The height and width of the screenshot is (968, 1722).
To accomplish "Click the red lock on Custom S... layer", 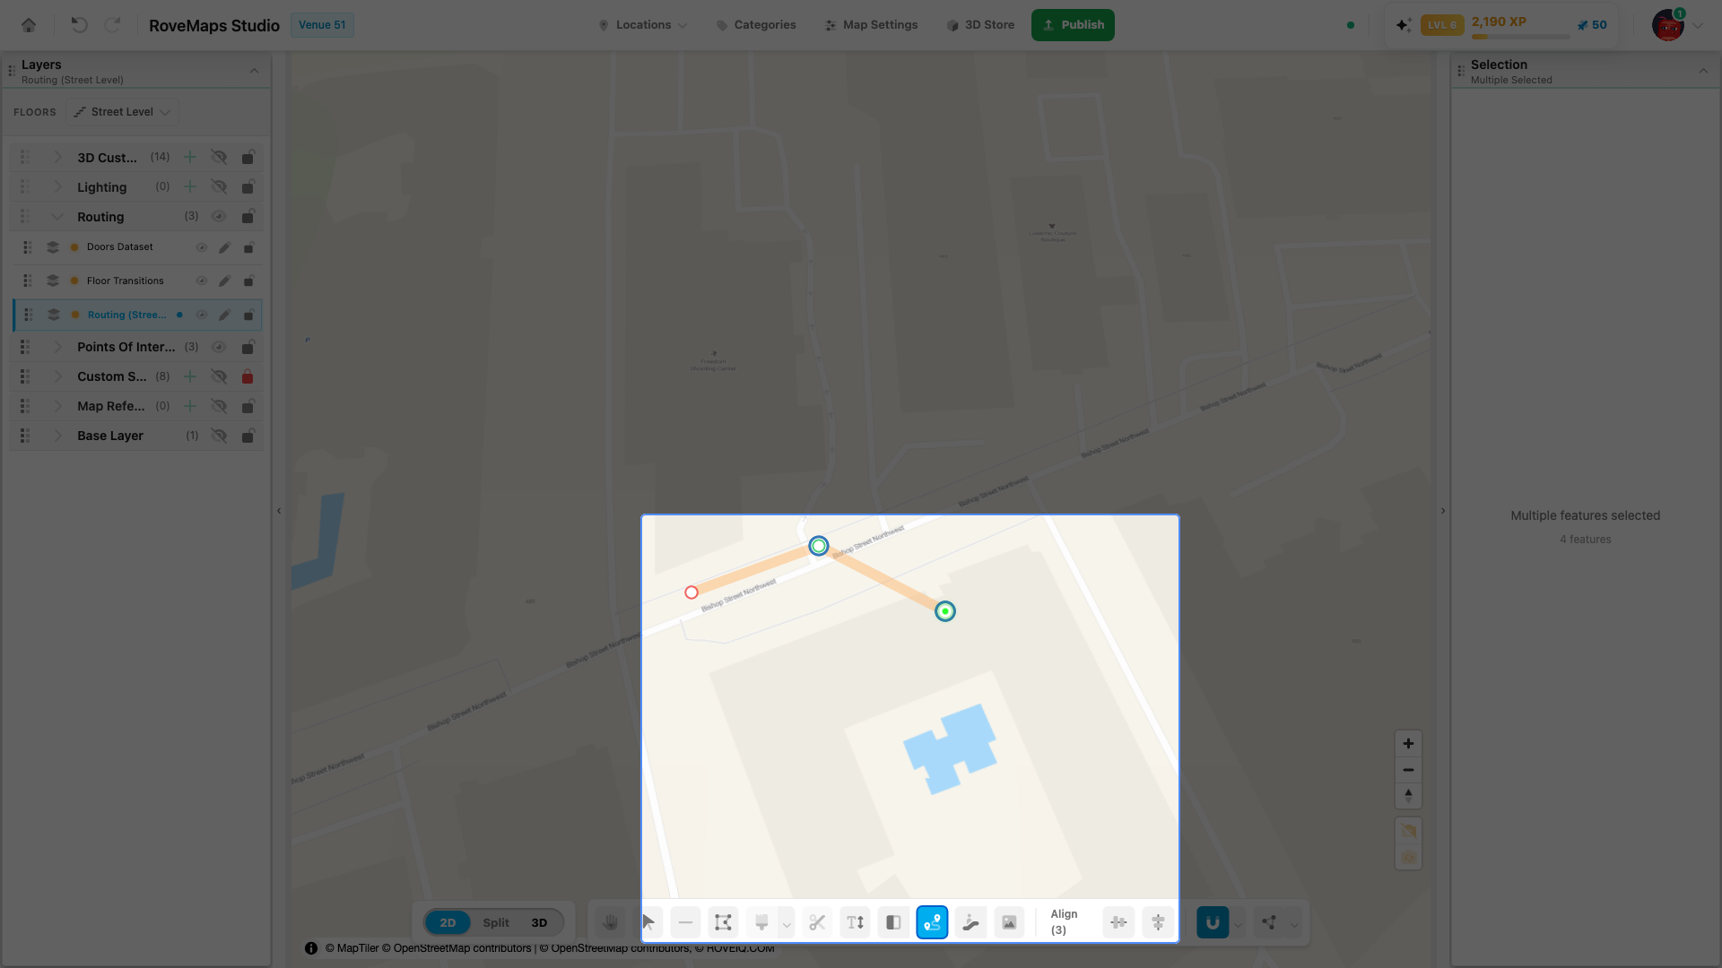I will click(248, 376).
